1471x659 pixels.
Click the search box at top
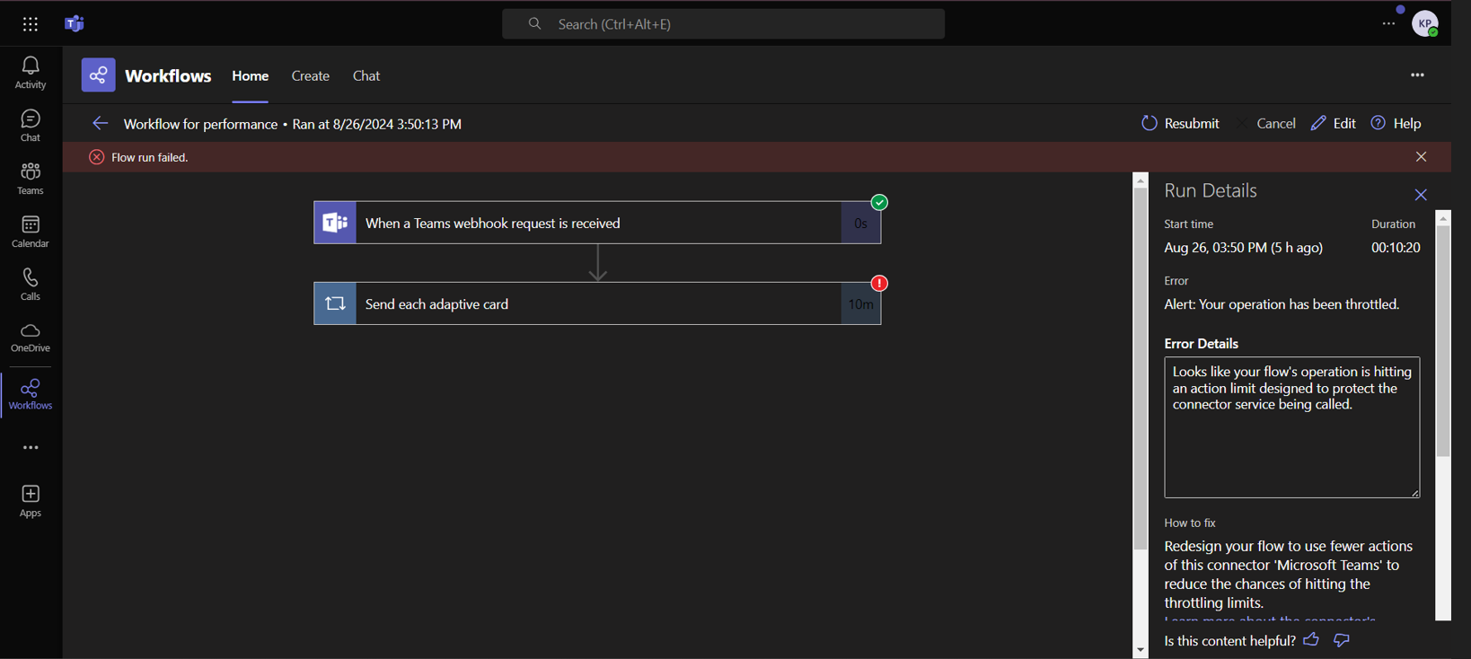coord(723,24)
